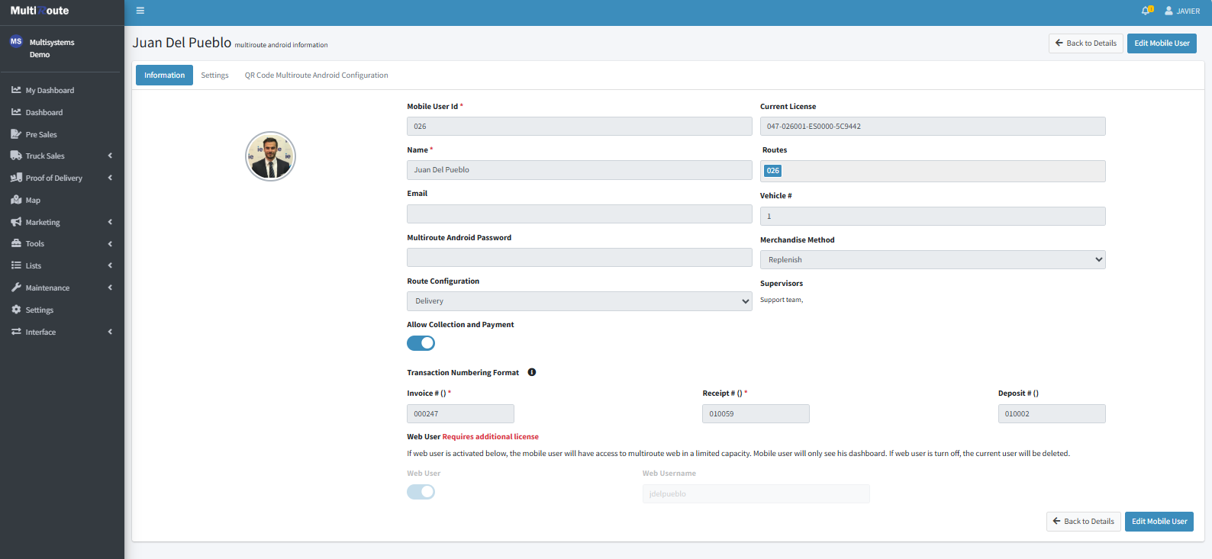
Task: Open the Route Configuration dropdown
Action: pyautogui.click(x=579, y=301)
